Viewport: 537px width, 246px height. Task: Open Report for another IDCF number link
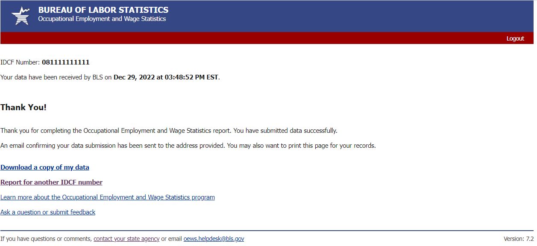coord(51,182)
